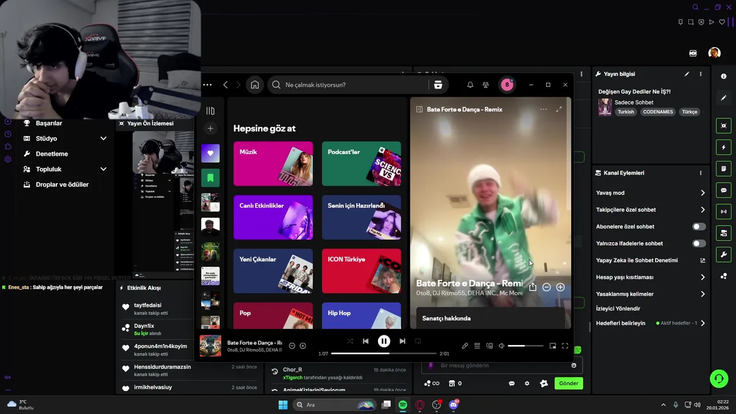Mute Spotify with the speaker icon
Screen dimensions: 736x414
[501, 346]
